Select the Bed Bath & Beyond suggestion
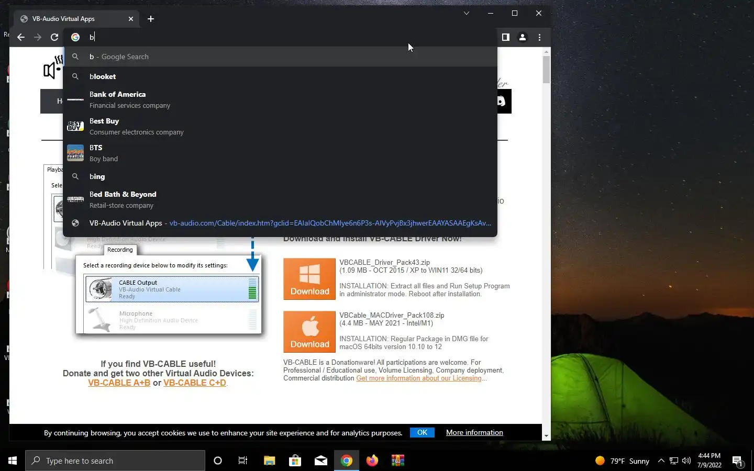 click(x=280, y=199)
